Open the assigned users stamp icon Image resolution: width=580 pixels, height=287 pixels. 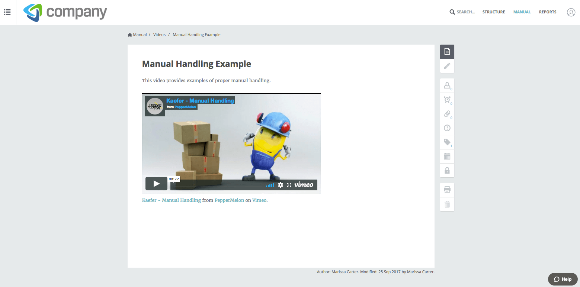click(447, 86)
